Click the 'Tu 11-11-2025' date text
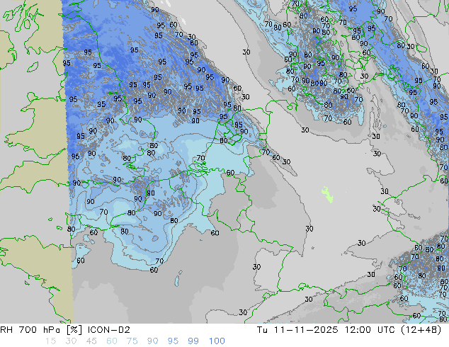 [297, 330]
